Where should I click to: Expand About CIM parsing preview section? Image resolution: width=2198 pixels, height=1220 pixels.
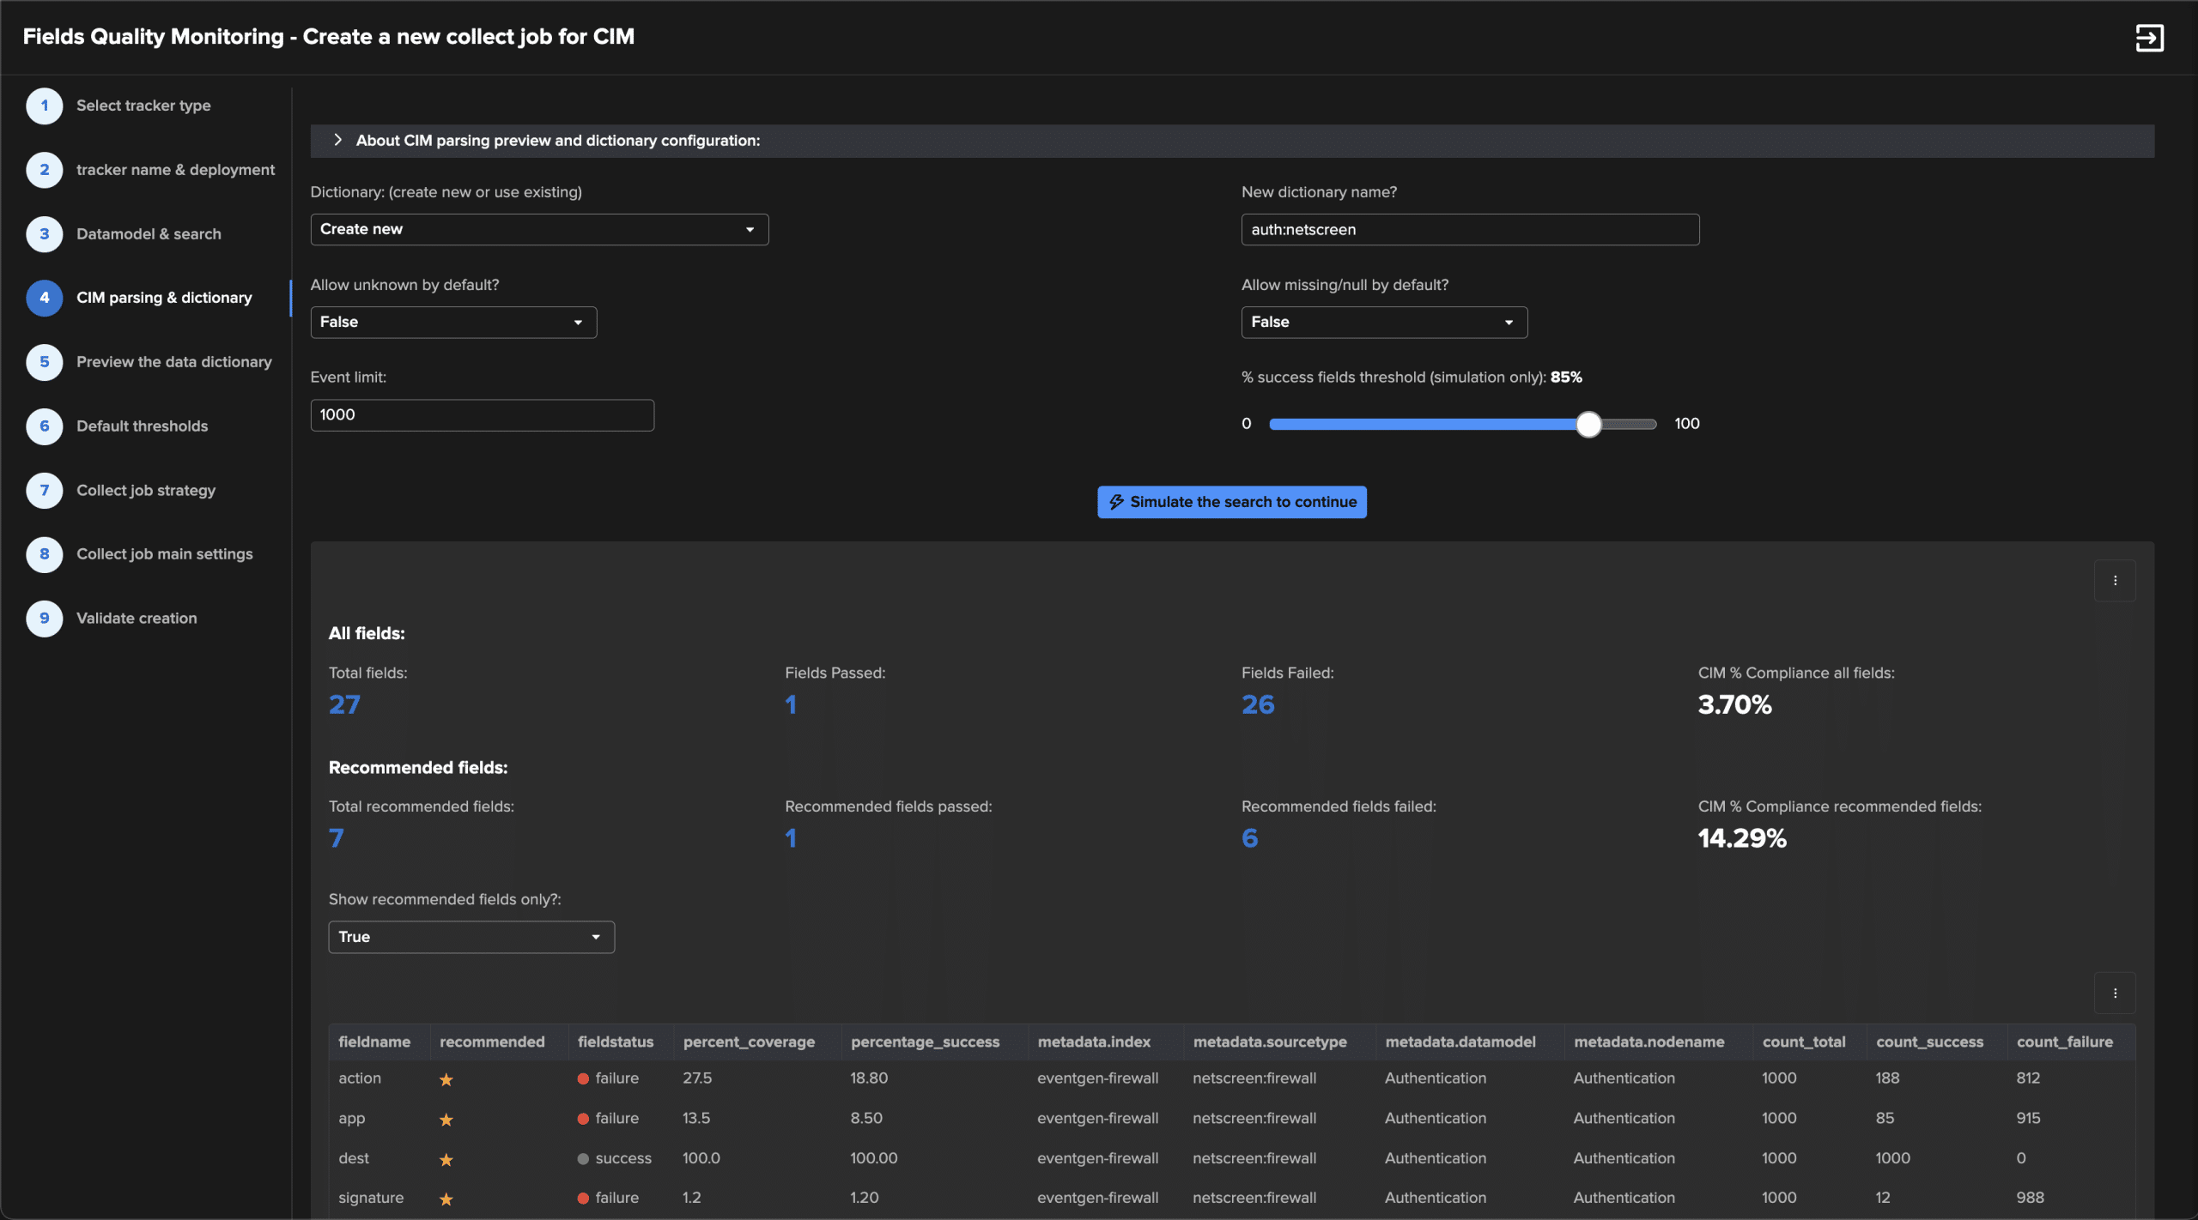[338, 140]
